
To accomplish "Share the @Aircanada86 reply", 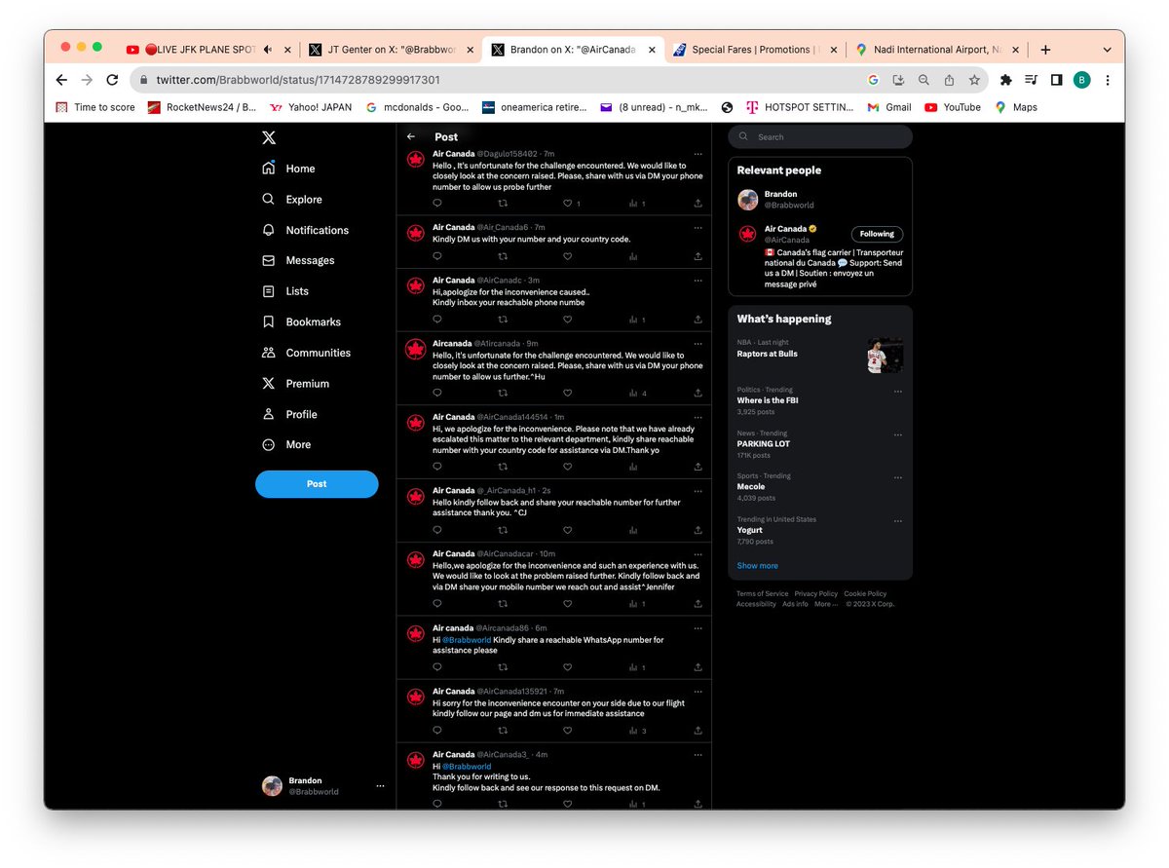I will pyautogui.click(x=698, y=667).
